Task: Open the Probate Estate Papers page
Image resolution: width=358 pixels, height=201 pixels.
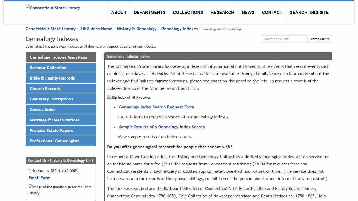Action: pos(61,131)
